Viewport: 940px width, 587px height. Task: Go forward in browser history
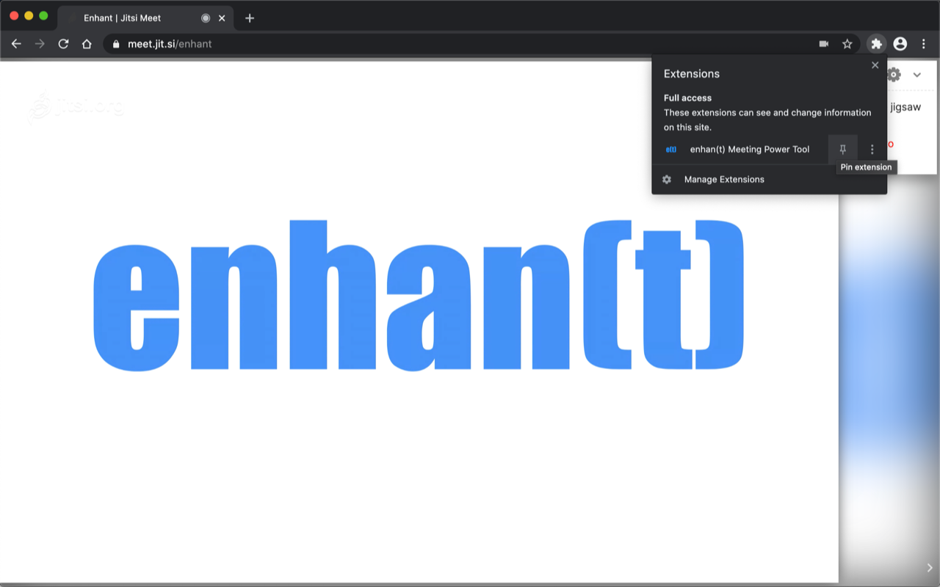pyautogui.click(x=40, y=44)
